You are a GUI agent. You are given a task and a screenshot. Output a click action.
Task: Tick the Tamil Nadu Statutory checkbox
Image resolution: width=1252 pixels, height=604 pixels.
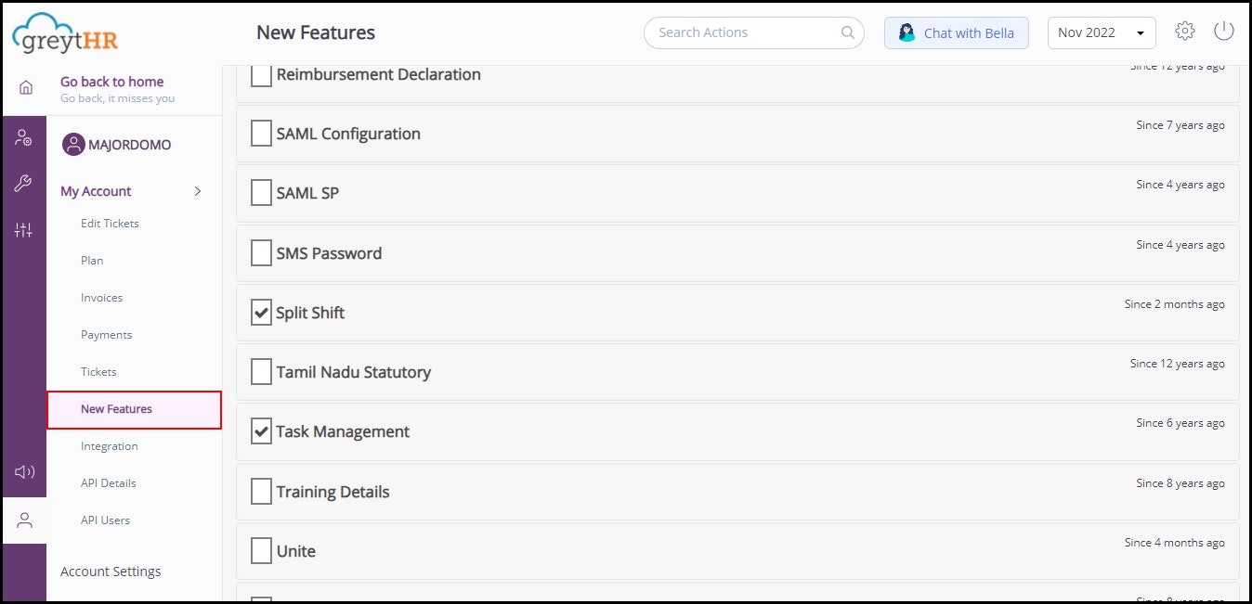(x=262, y=372)
